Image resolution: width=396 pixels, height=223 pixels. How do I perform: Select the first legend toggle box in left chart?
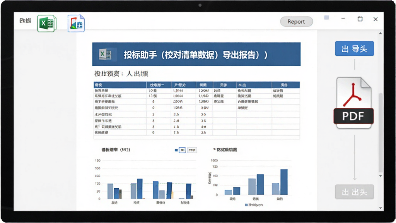click(x=182, y=150)
